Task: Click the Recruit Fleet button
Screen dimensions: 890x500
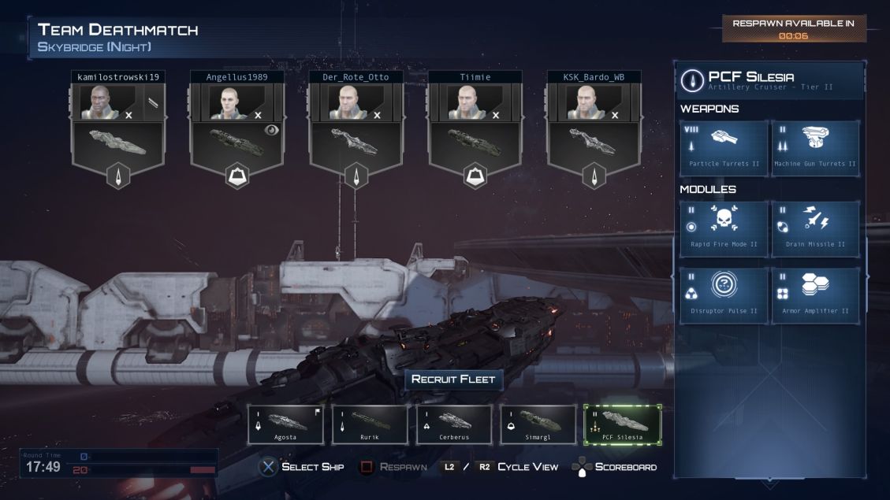Action: coord(453,380)
